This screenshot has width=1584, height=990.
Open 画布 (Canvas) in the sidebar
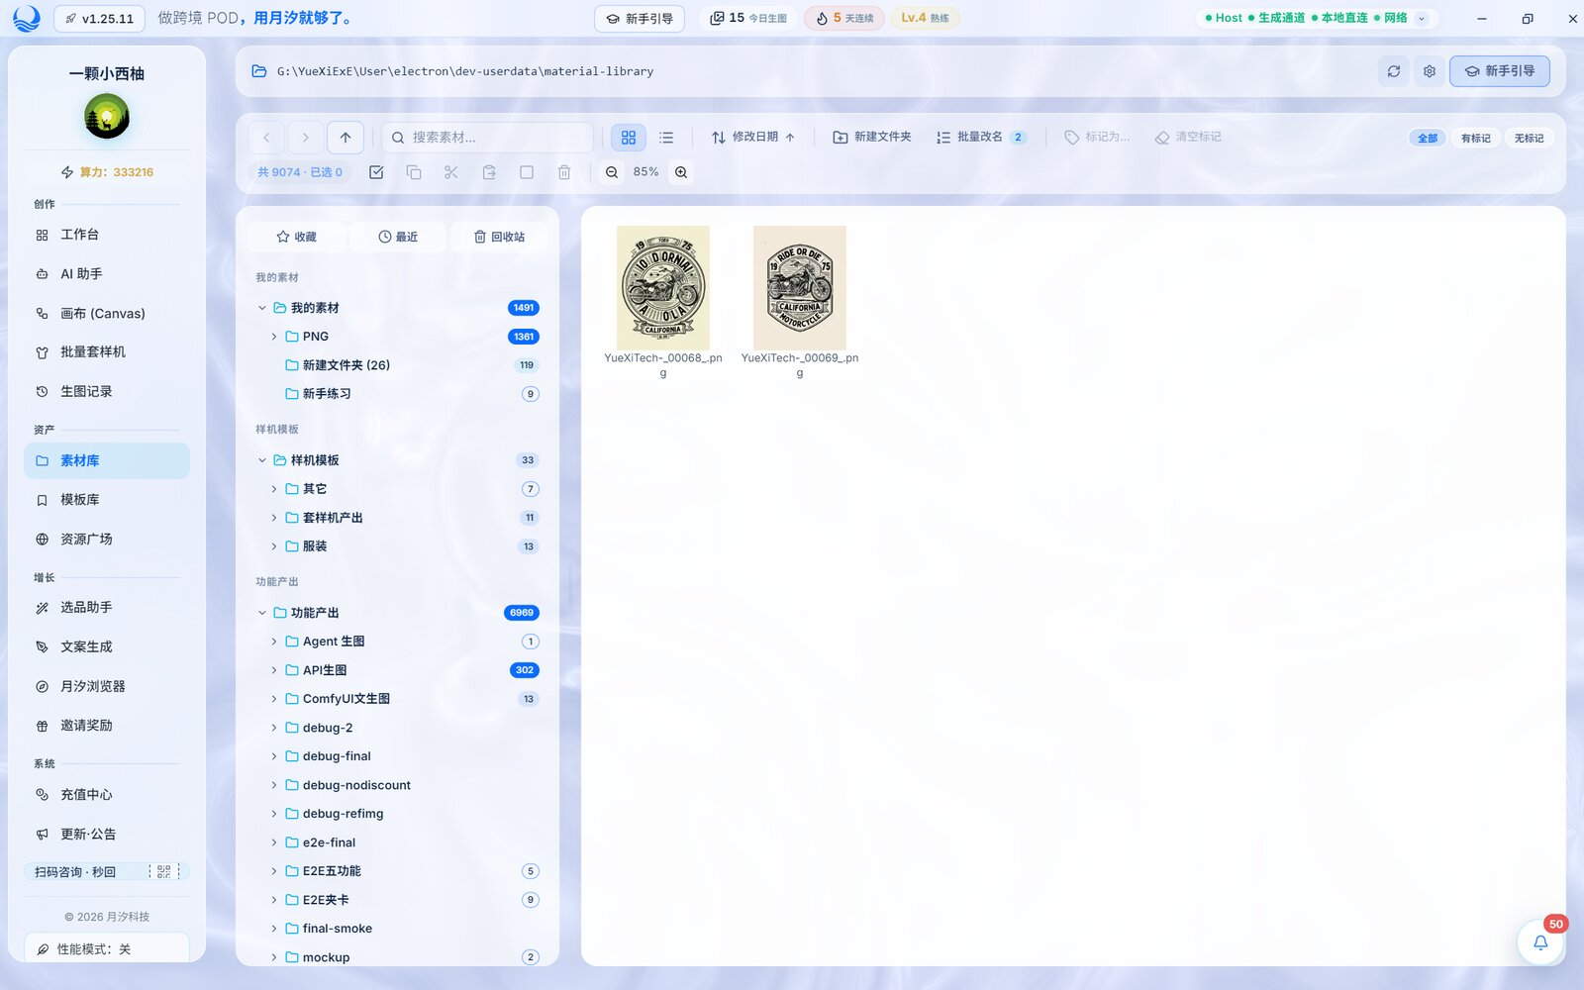(x=107, y=313)
